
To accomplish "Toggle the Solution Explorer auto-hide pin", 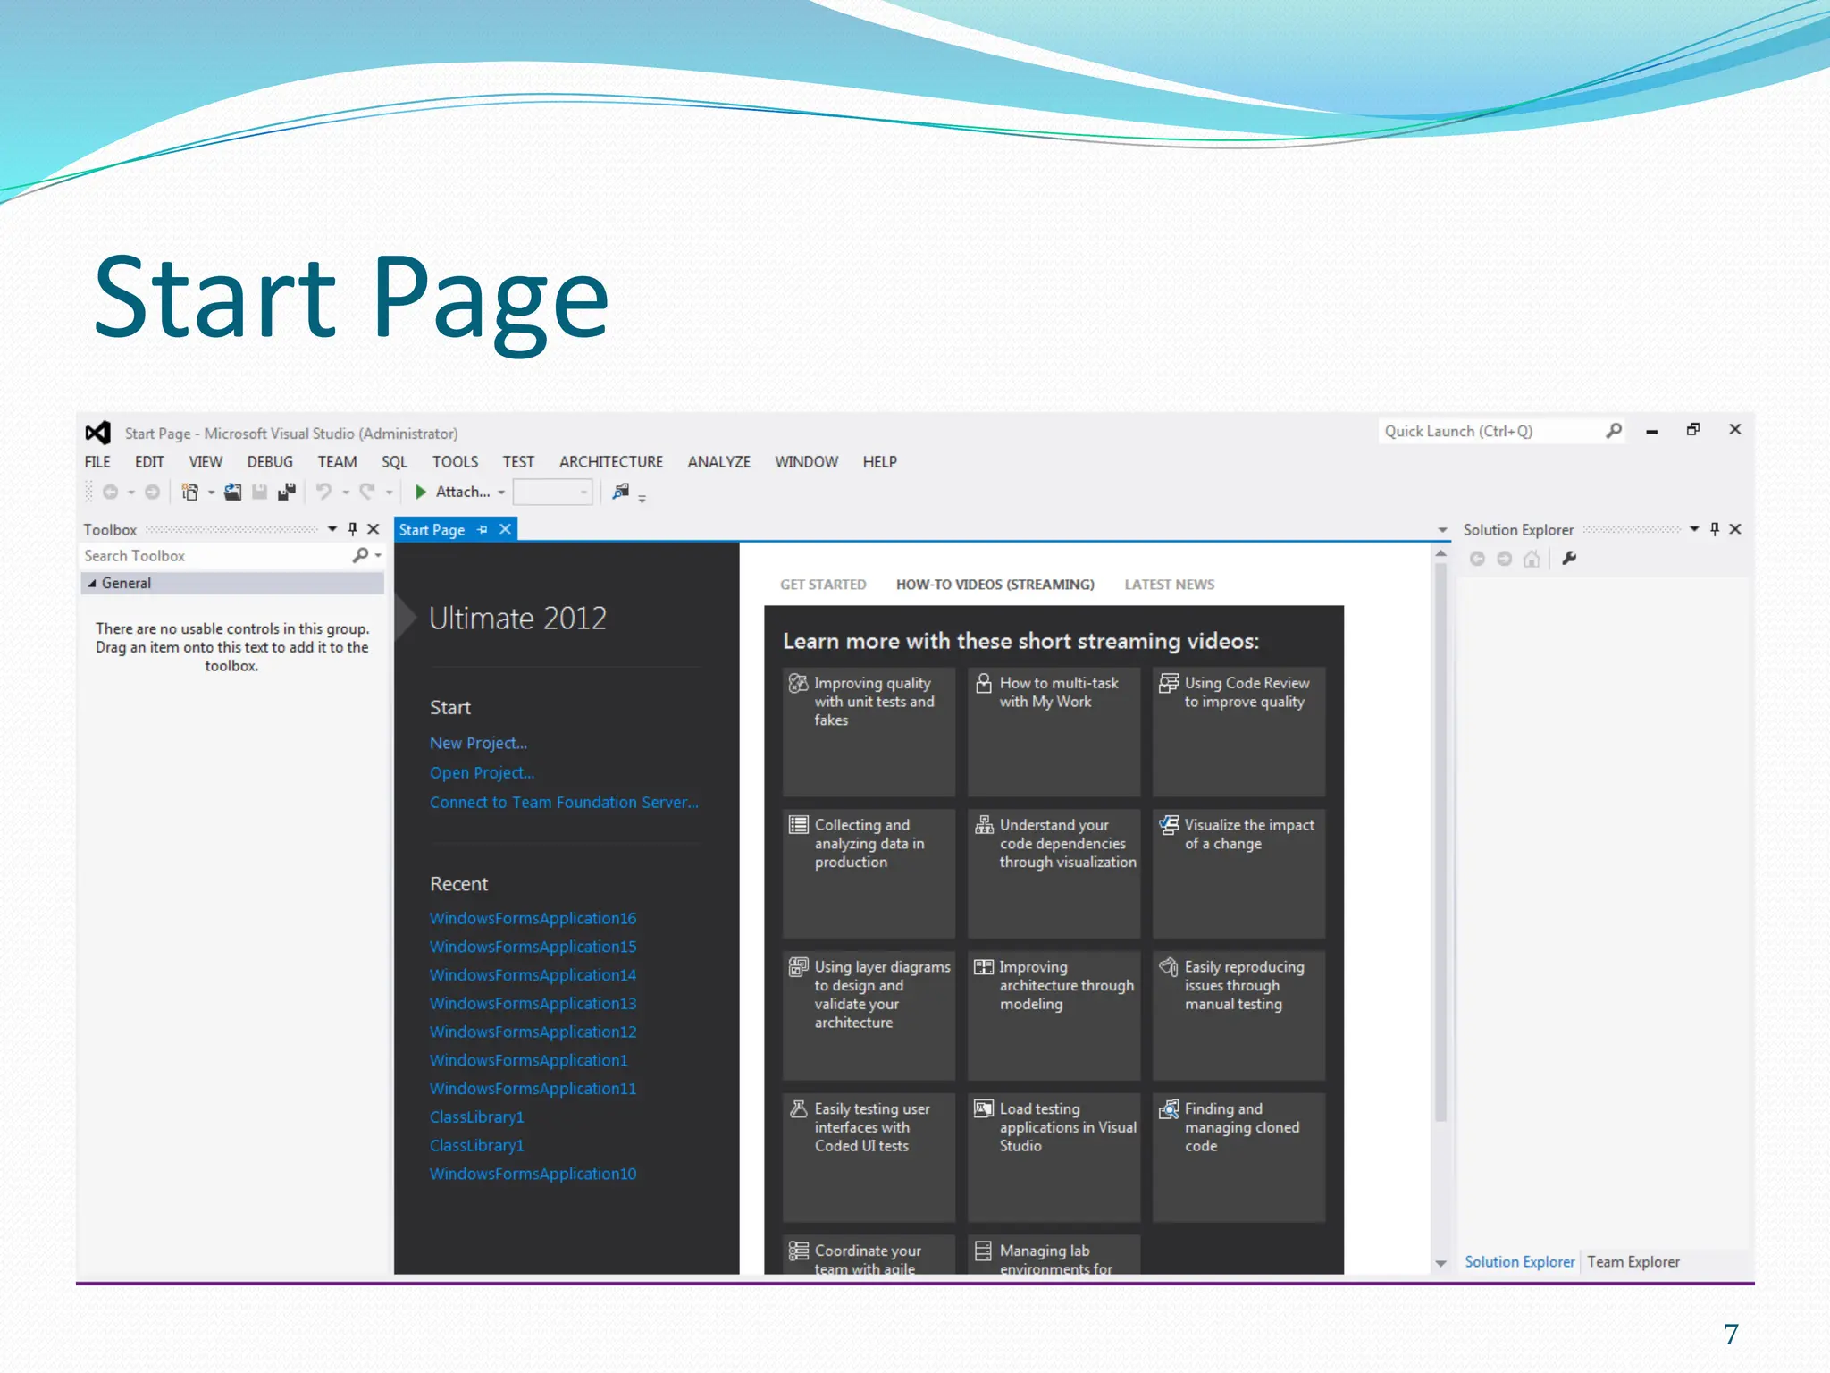I will pos(1714,529).
